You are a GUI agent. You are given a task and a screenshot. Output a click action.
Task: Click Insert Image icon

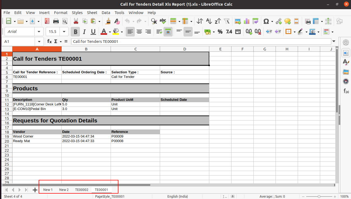tap(238, 21)
